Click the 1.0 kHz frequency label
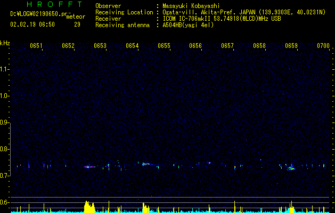 pyautogui.click(x=4, y=96)
